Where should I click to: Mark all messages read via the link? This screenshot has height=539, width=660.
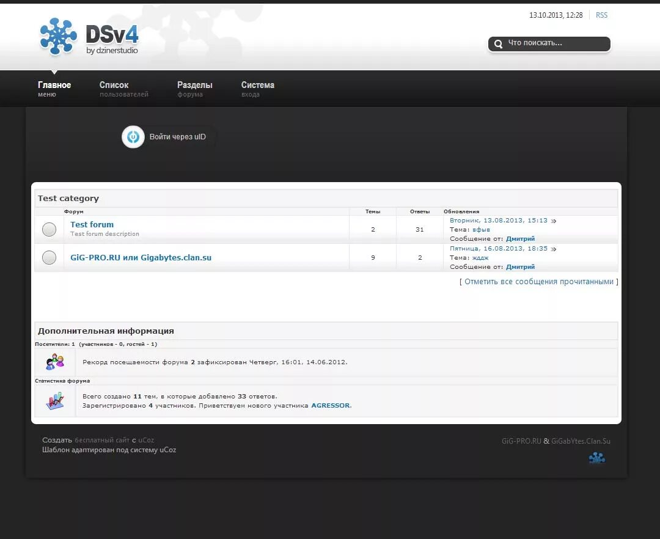pos(538,281)
